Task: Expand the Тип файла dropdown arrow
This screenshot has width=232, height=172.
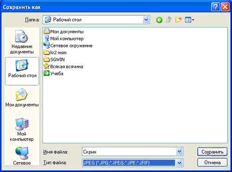Action: (179, 163)
